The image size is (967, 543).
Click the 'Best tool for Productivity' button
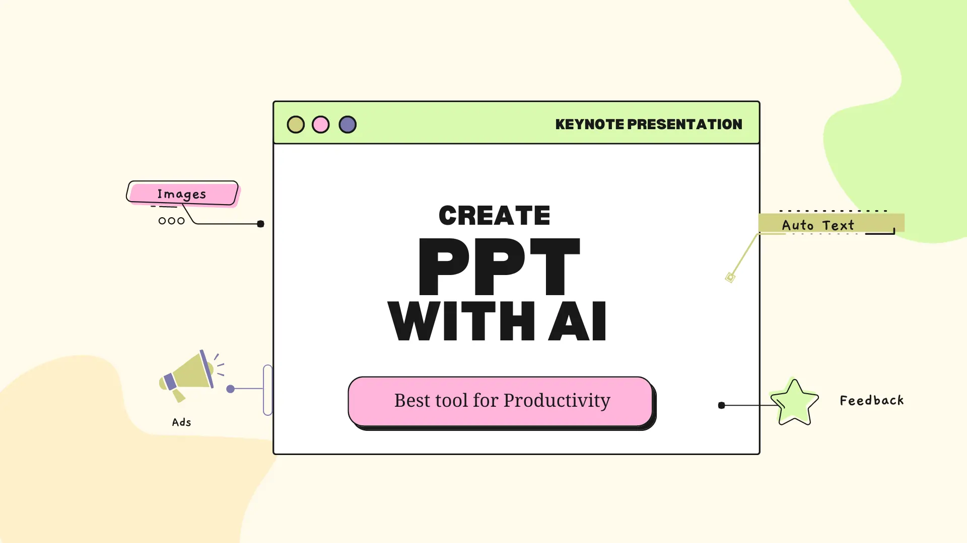click(502, 400)
